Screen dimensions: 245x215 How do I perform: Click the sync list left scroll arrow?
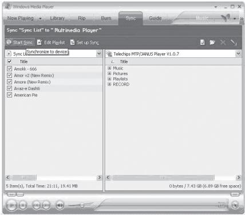pyautogui.click(x=8, y=177)
